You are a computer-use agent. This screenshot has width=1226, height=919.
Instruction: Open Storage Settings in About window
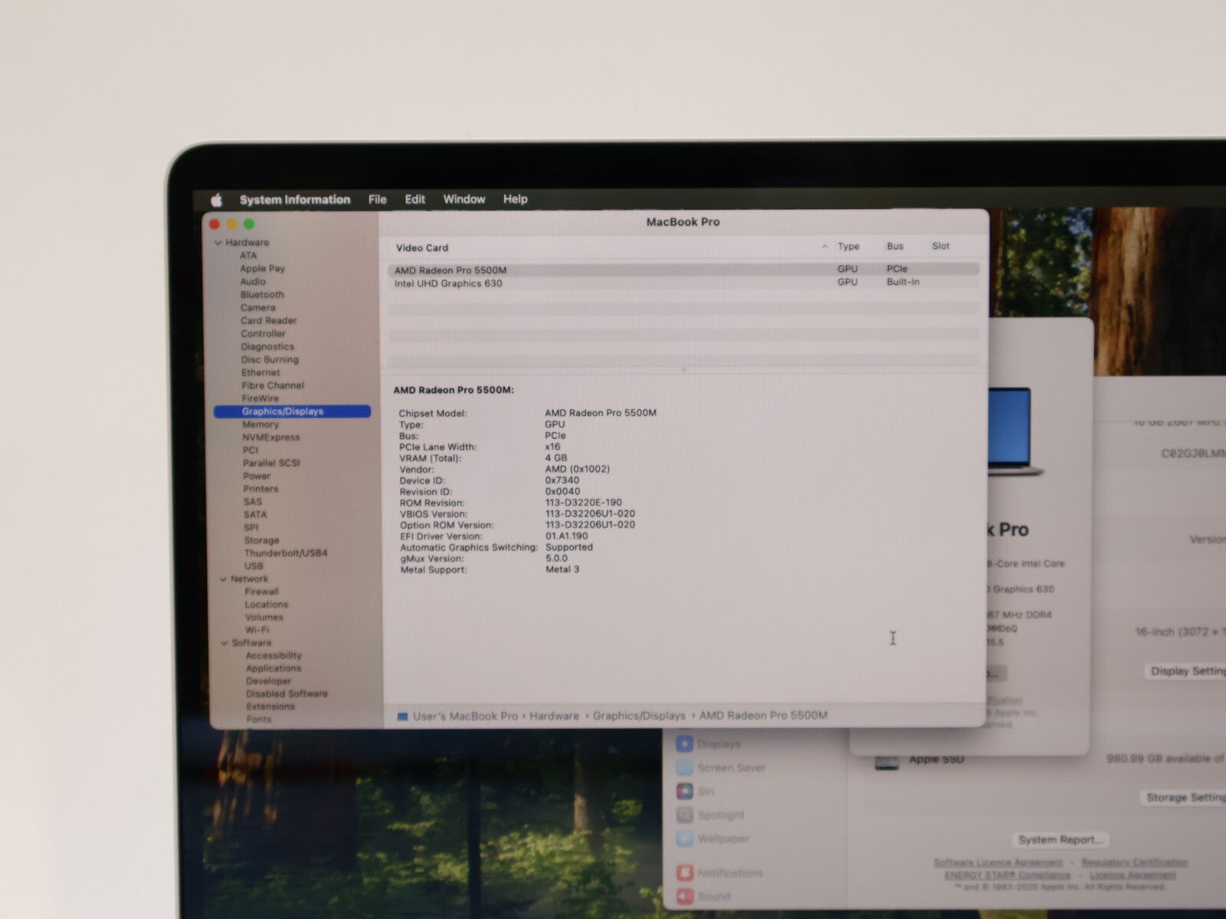[1185, 798]
